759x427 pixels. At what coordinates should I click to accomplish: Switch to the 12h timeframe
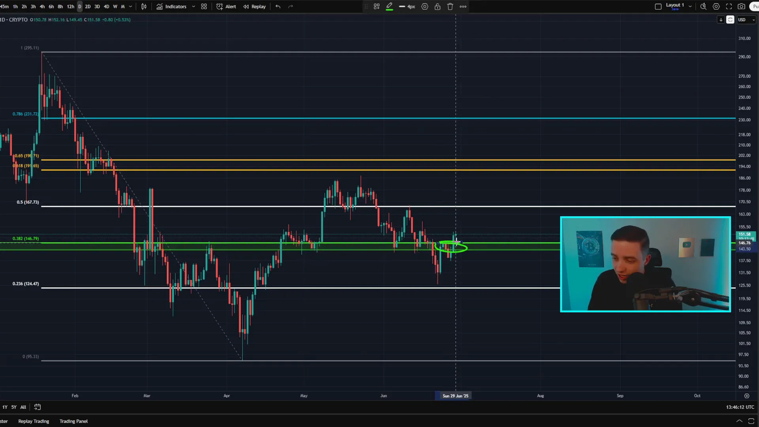click(x=70, y=6)
